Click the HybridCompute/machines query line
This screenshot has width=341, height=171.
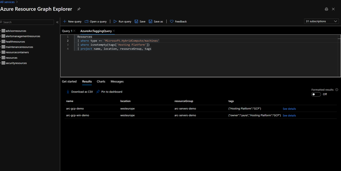click(x=118, y=41)
